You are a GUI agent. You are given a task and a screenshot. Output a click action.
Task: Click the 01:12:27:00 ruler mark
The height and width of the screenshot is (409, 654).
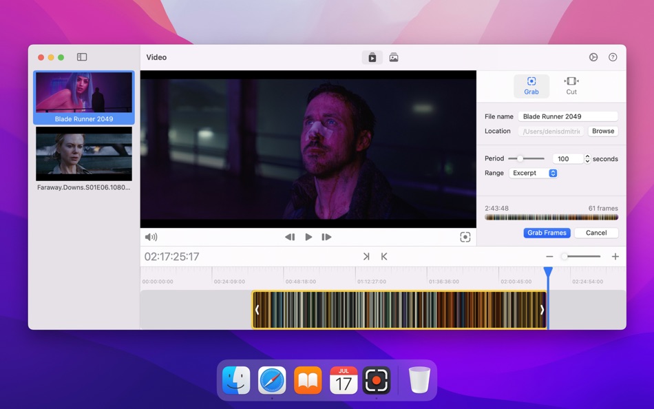[372, 282]
